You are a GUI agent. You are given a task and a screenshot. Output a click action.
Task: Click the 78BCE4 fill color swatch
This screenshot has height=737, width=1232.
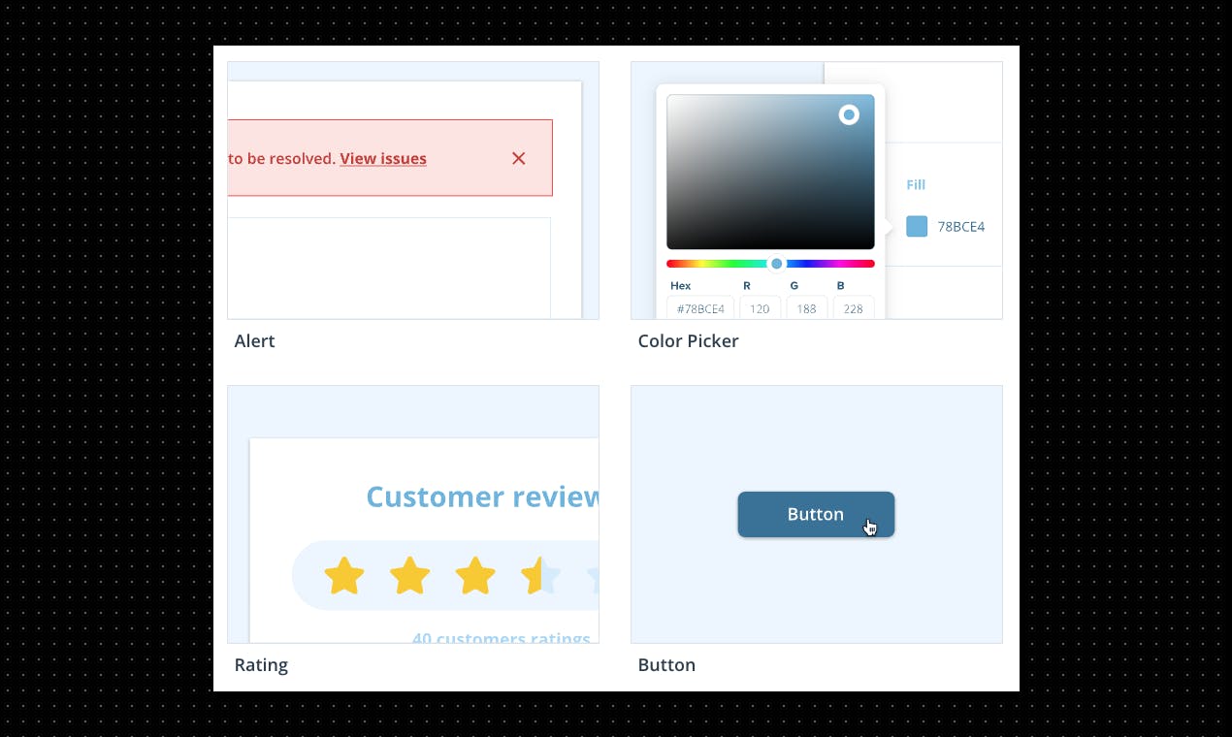pos(917,226)
